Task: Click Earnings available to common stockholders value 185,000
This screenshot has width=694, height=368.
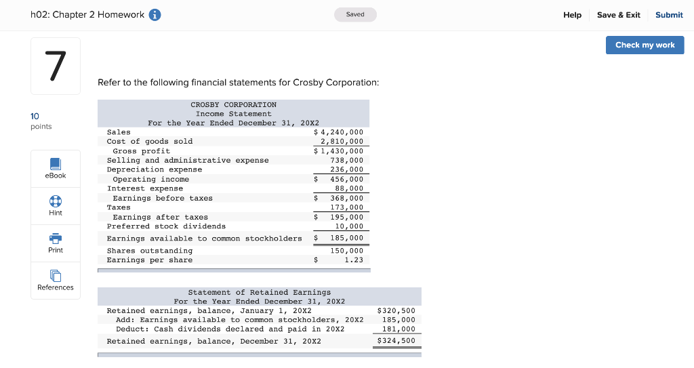Action: (346, 238)
